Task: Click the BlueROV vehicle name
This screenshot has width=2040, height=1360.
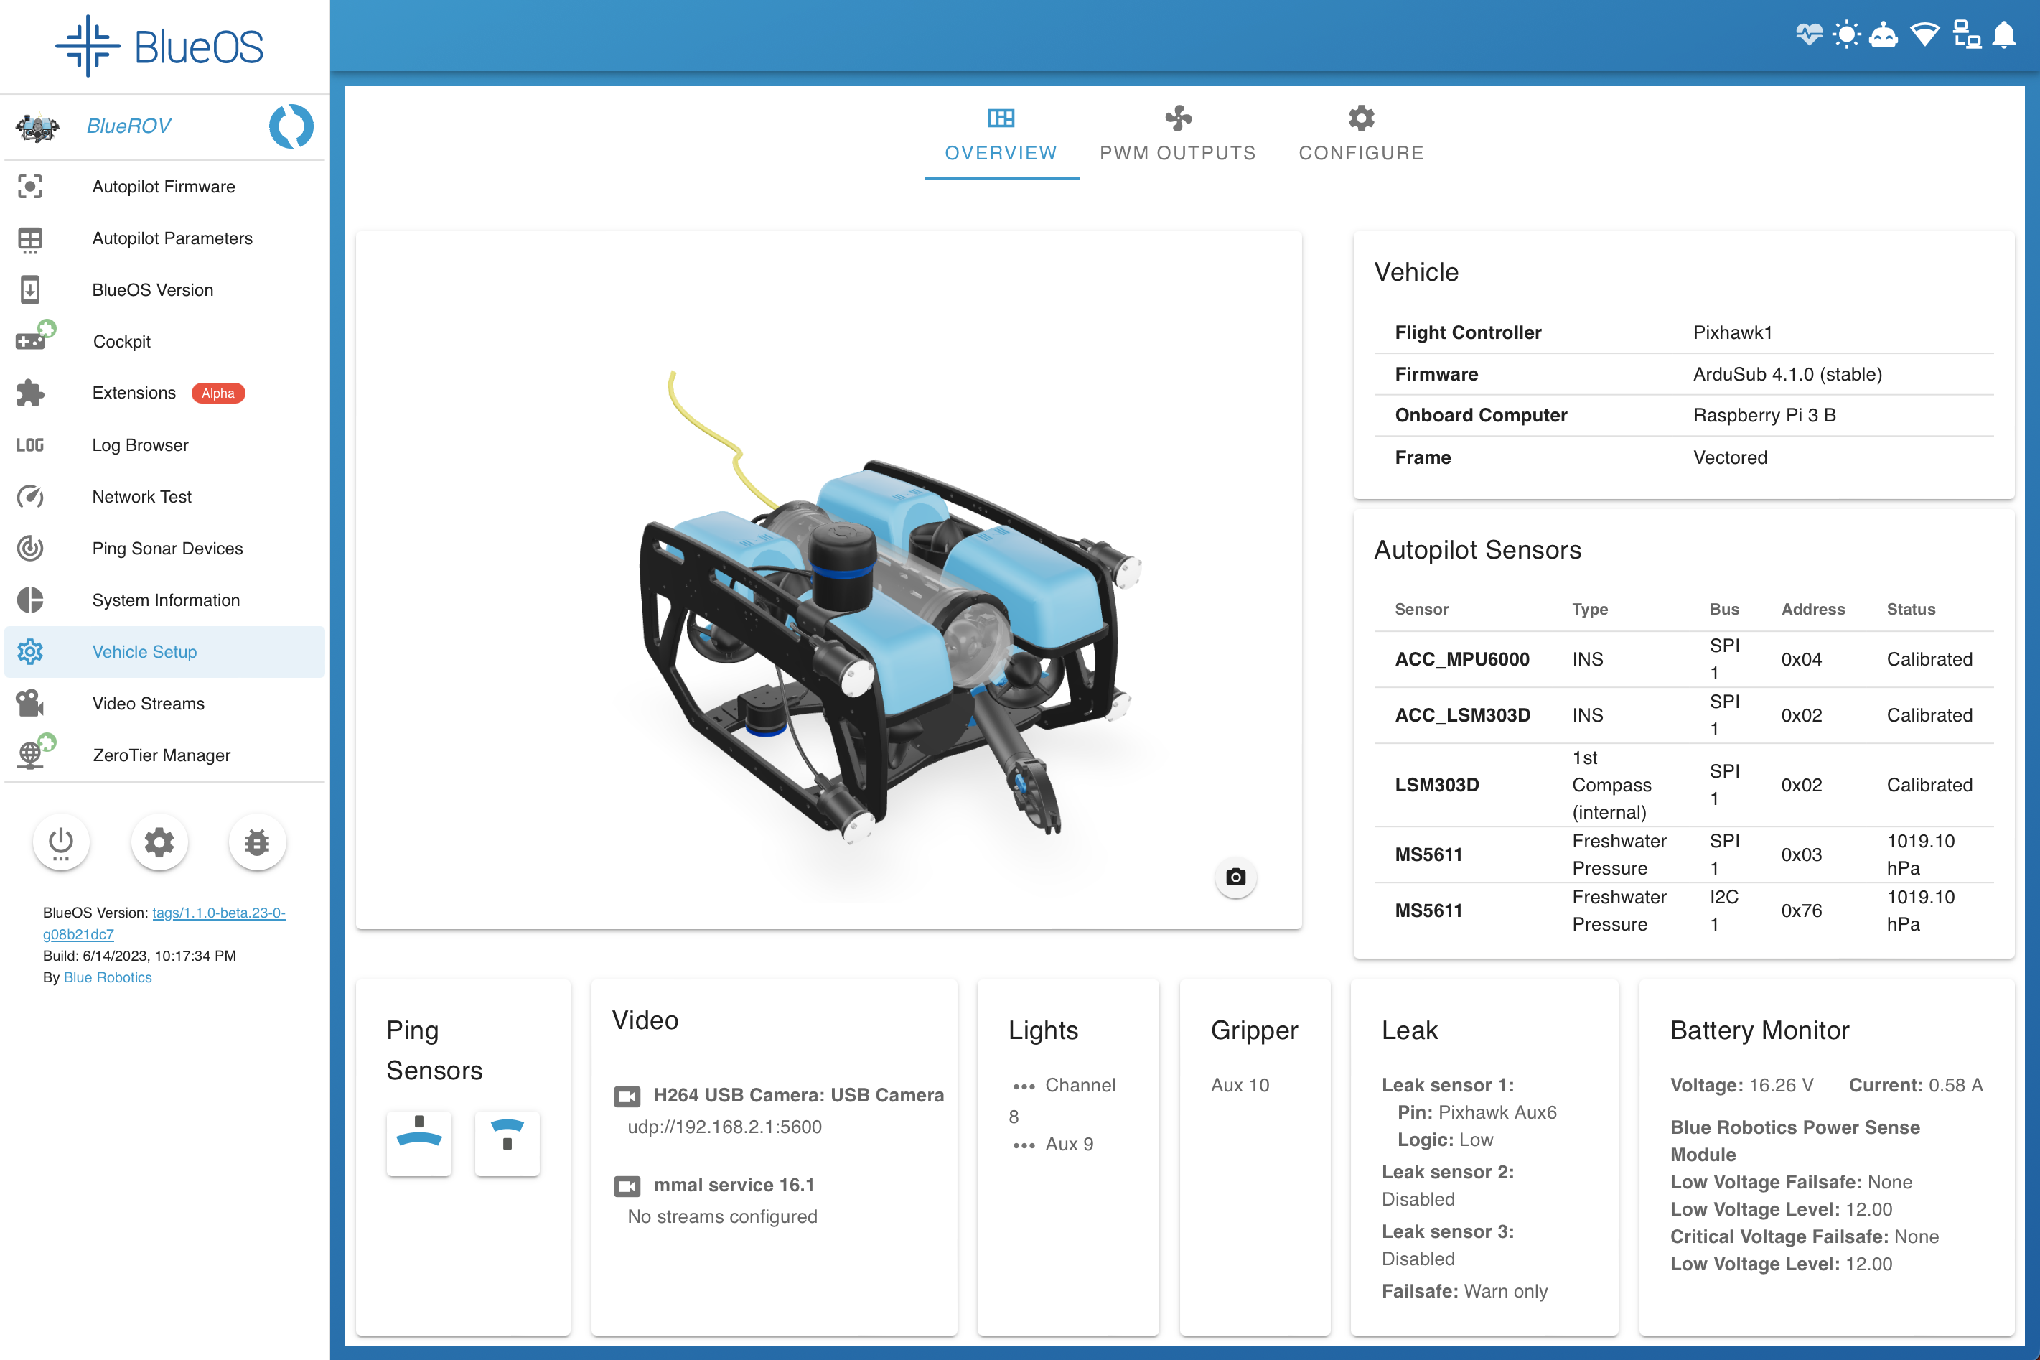Action: coord(128,126)
